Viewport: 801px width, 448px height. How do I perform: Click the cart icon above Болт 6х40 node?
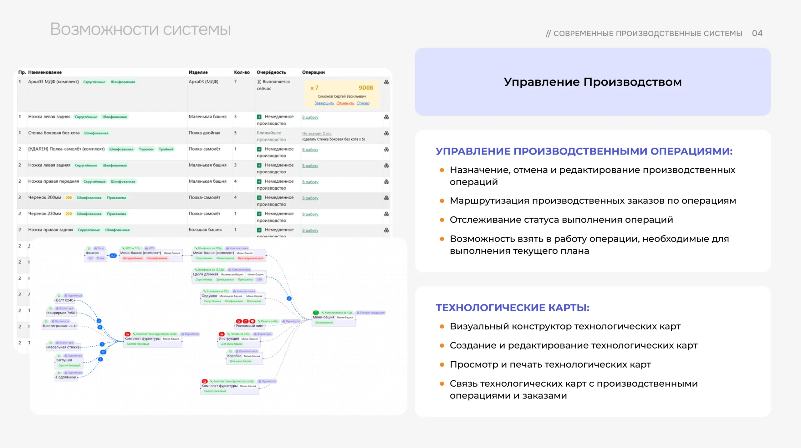[x=59, y=295]
